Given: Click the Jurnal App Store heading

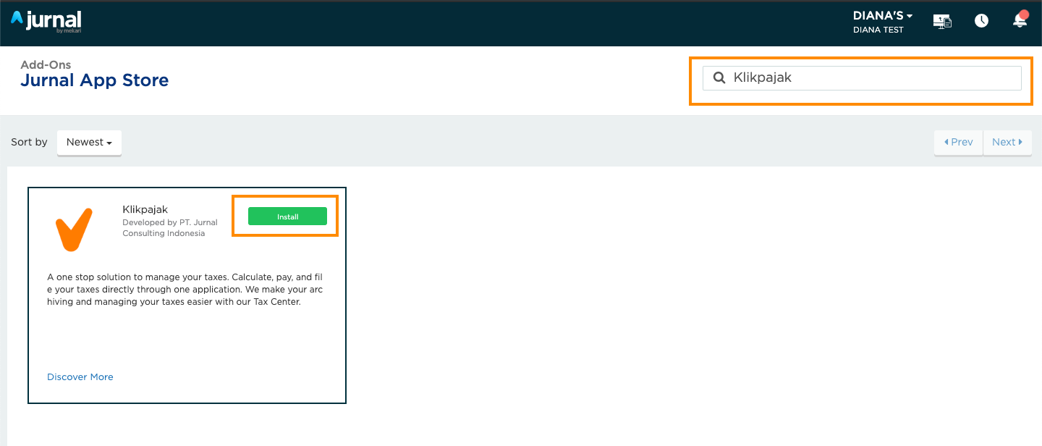Looking at the screenshot, I should pos(94,80).
